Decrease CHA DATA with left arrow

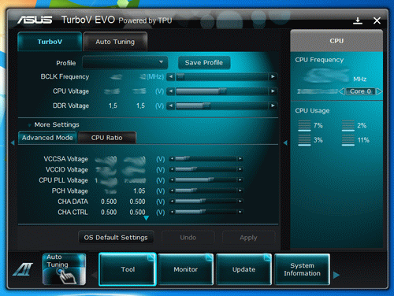172,202
